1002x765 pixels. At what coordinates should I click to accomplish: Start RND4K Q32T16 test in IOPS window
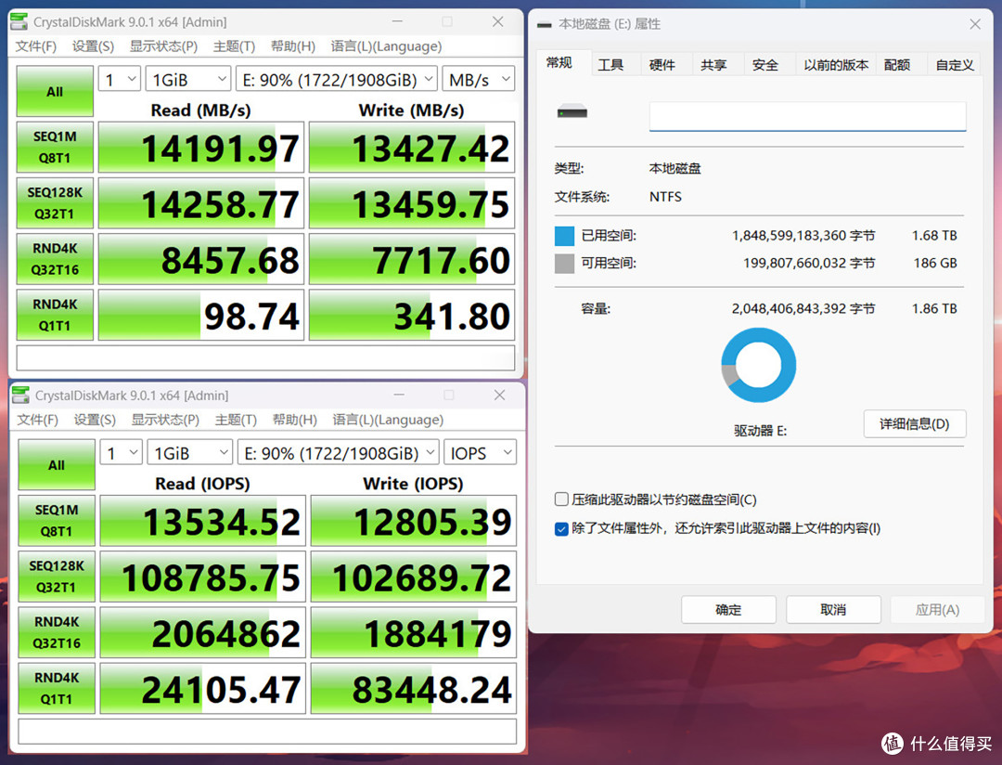click(x=57, y=632)
